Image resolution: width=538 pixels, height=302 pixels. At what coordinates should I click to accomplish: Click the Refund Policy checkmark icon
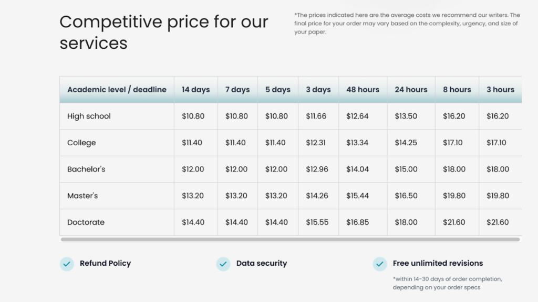coord(67,264)
